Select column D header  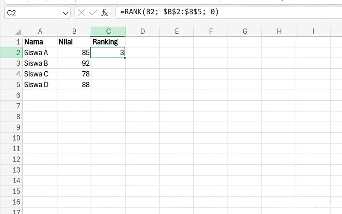(142, 31)
